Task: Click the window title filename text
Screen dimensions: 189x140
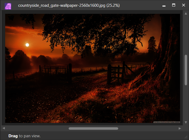Action: click(69, 5)
